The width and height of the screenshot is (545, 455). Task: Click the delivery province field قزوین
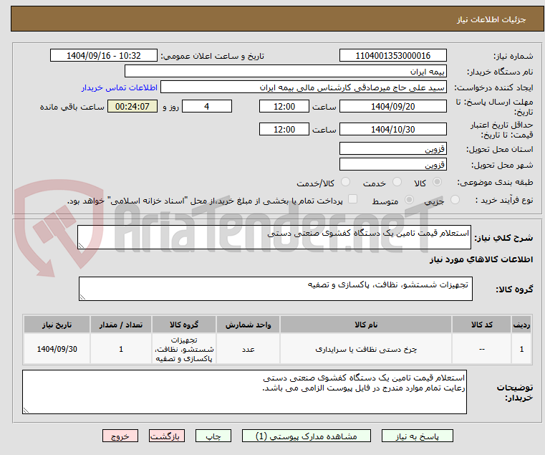click(392, 148)
